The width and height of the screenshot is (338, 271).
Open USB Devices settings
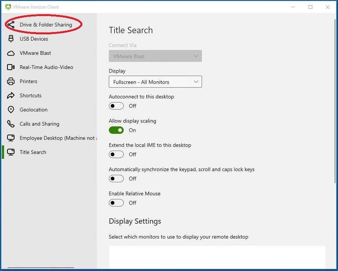click(x=49, y=39)
